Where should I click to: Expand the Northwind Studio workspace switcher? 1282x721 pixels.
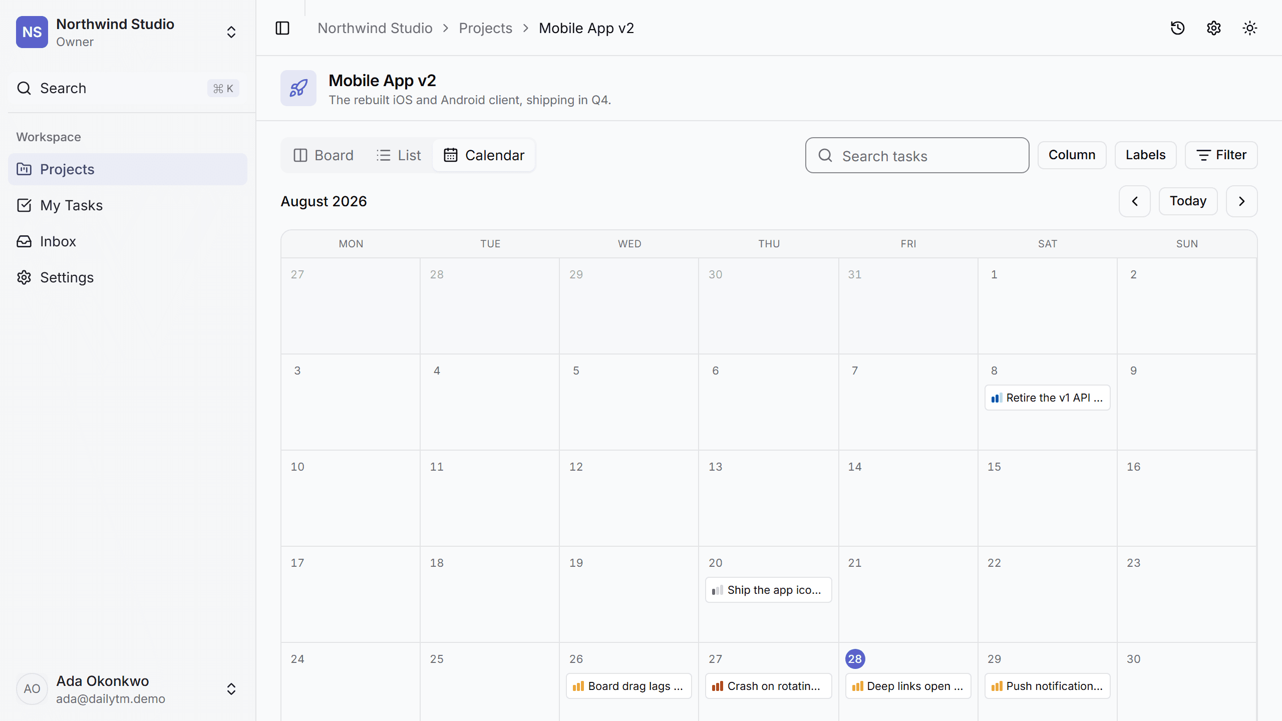click(231, 32)
